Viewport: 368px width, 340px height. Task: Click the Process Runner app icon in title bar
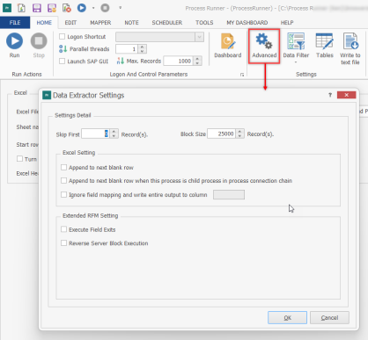coord(7,8)
